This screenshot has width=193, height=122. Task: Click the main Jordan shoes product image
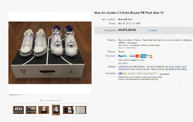pos(50,53)
